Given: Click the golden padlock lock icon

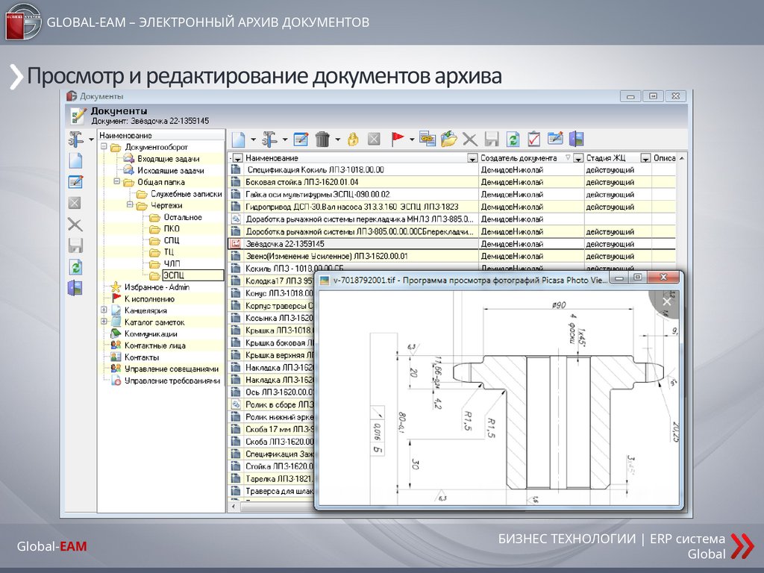Looking at the screenshot, I should coord(353,139).
